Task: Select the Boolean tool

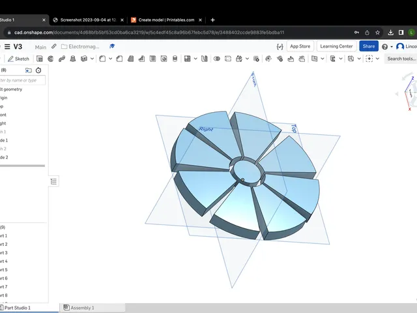Action: [217, 59]
